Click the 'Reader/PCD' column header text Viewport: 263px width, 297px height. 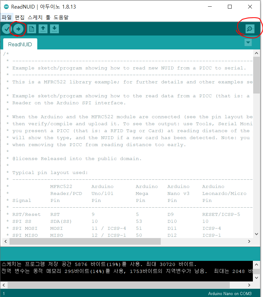pyautogui.click(x=66, y=194)
